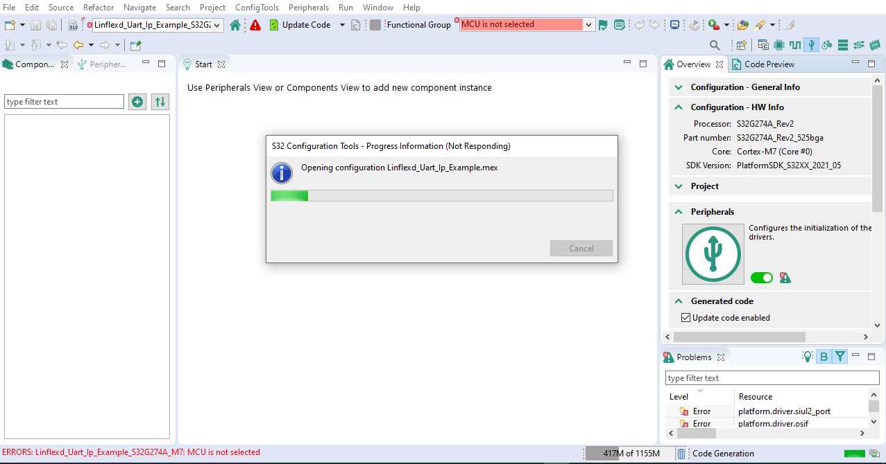This screenshot has width=886, height=464.
Task: Click the yellow back navigation arrow
Action: click(x=78, y=45)
